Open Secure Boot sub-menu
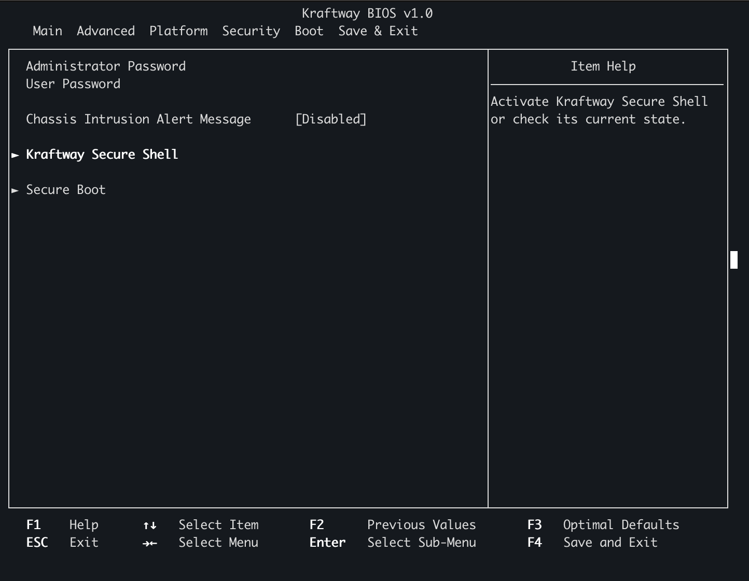 [66, 190]
